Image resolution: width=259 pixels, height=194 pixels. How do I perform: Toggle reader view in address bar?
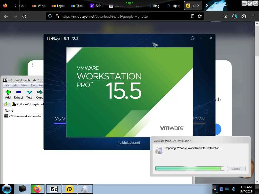(192, 16)
